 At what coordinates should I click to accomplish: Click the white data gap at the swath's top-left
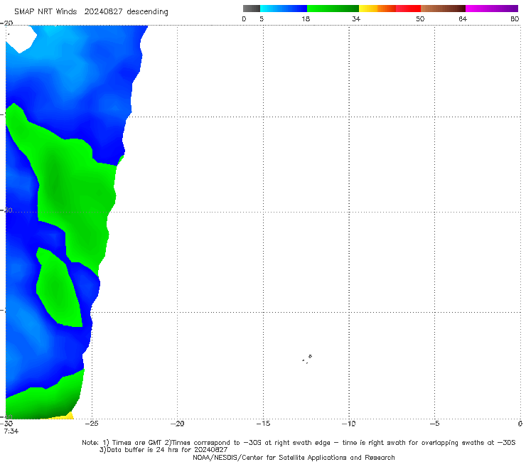pyautogui.click(x=21, y=39)
